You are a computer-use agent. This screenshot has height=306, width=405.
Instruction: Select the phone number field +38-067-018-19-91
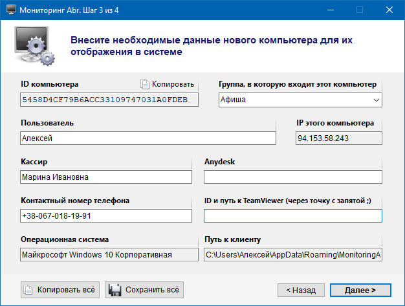point(106,215)
